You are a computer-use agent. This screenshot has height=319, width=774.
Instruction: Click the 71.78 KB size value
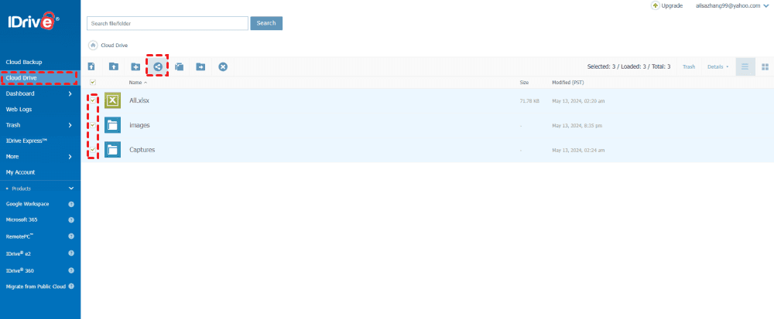(529, 100)
